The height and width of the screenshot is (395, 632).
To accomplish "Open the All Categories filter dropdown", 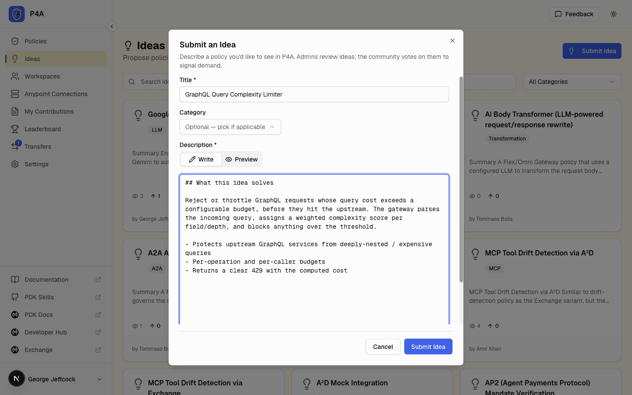I will pyautogui.click(x=572, y=82).
